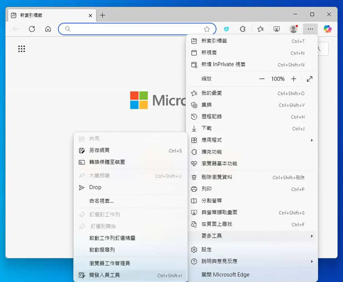The height and width of the screenshot is (282, 343).
Task: Open 新增 InPrivate 視窗
Action: (x=252, y=65)
